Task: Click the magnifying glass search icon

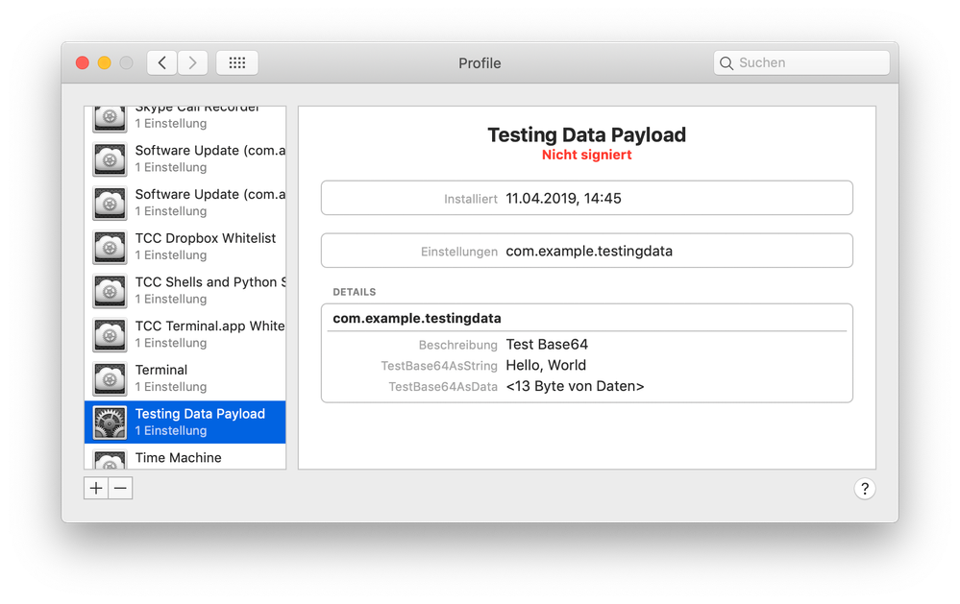Action: 726,63
